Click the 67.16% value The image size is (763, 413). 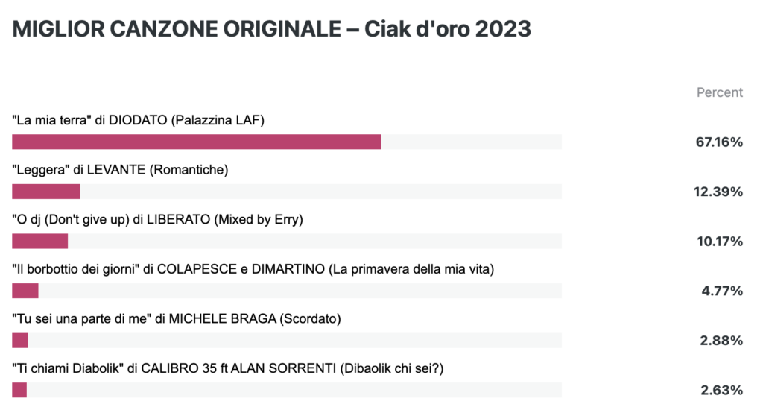719,142
